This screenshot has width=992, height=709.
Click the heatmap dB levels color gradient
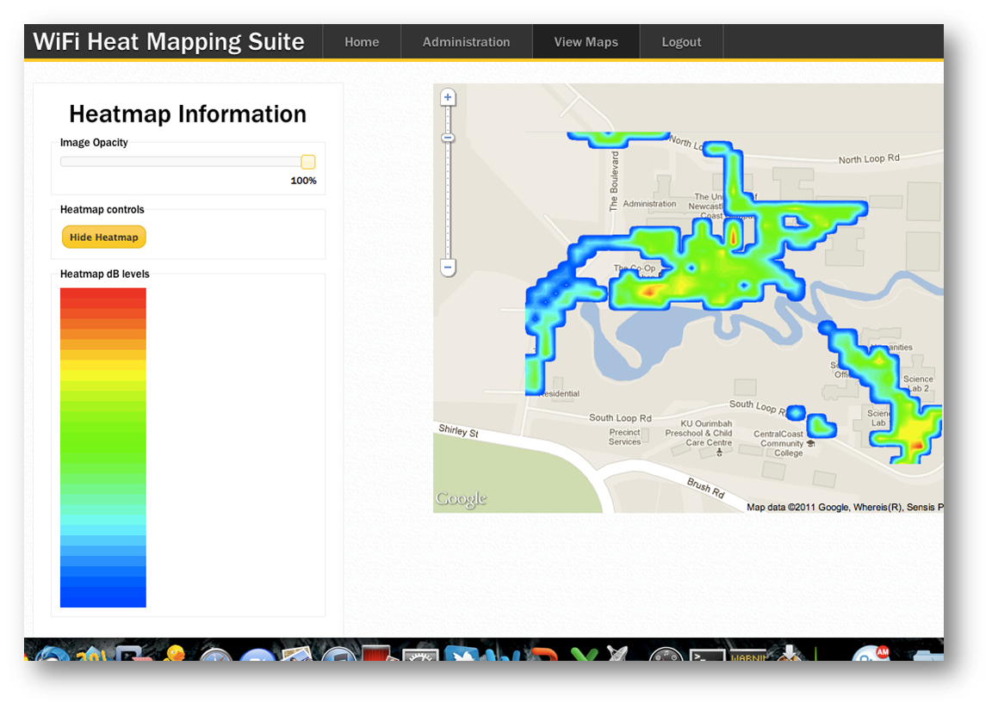pos(102,447)
